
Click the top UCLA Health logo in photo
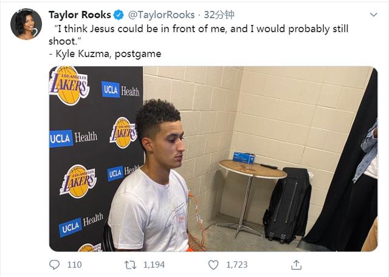click(x=120, y=91)
